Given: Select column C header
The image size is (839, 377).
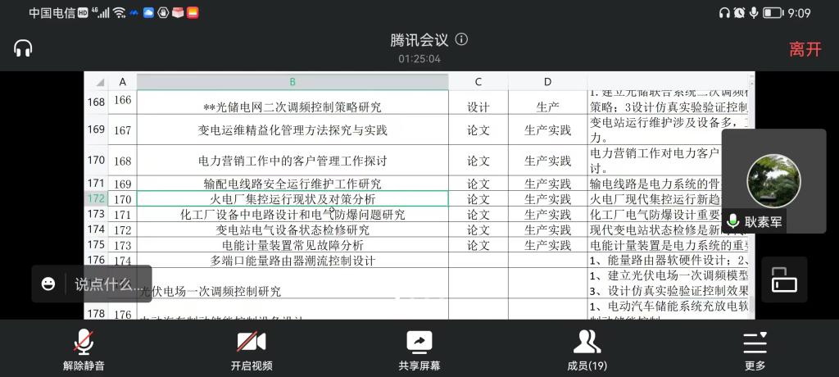Looking at the screenshot, I should coord(478,82).
